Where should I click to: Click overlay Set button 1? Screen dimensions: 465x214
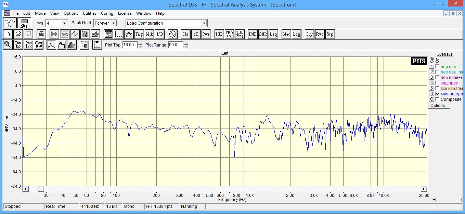click(432, 67)
